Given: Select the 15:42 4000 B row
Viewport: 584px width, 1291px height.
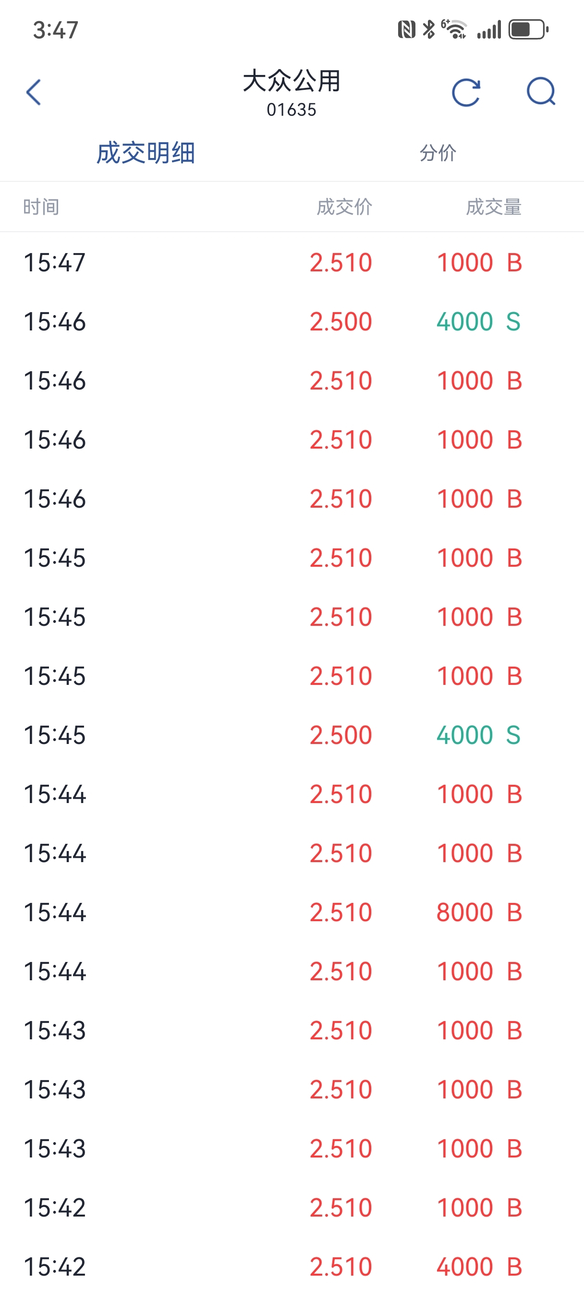Looking at the screenshot, I should click(292, 1267).
